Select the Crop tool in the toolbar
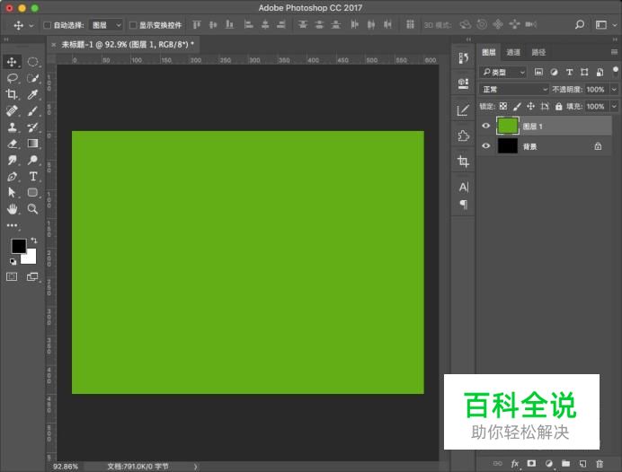The height and width of the screenshot is (472, 622). click(x=13, y=94)
